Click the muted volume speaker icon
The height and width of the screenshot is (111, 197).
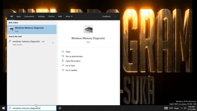pyautogui.click(x=185, y=108)
